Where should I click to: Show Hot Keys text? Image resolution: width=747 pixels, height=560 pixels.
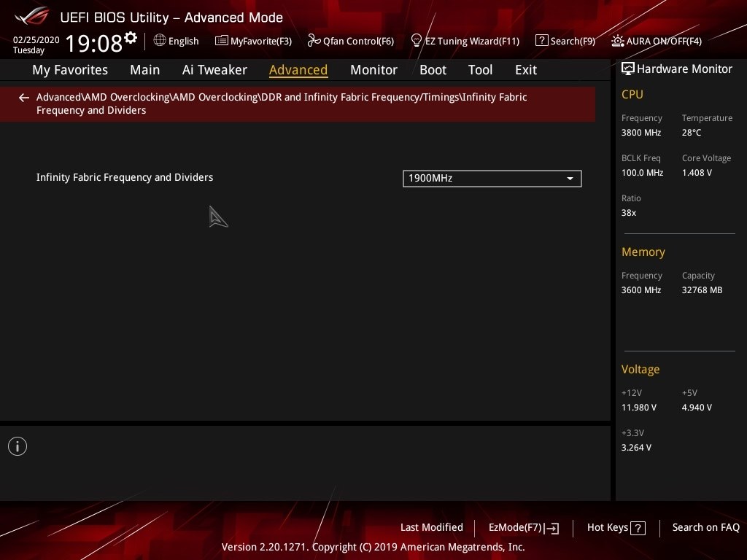(608, 528)
